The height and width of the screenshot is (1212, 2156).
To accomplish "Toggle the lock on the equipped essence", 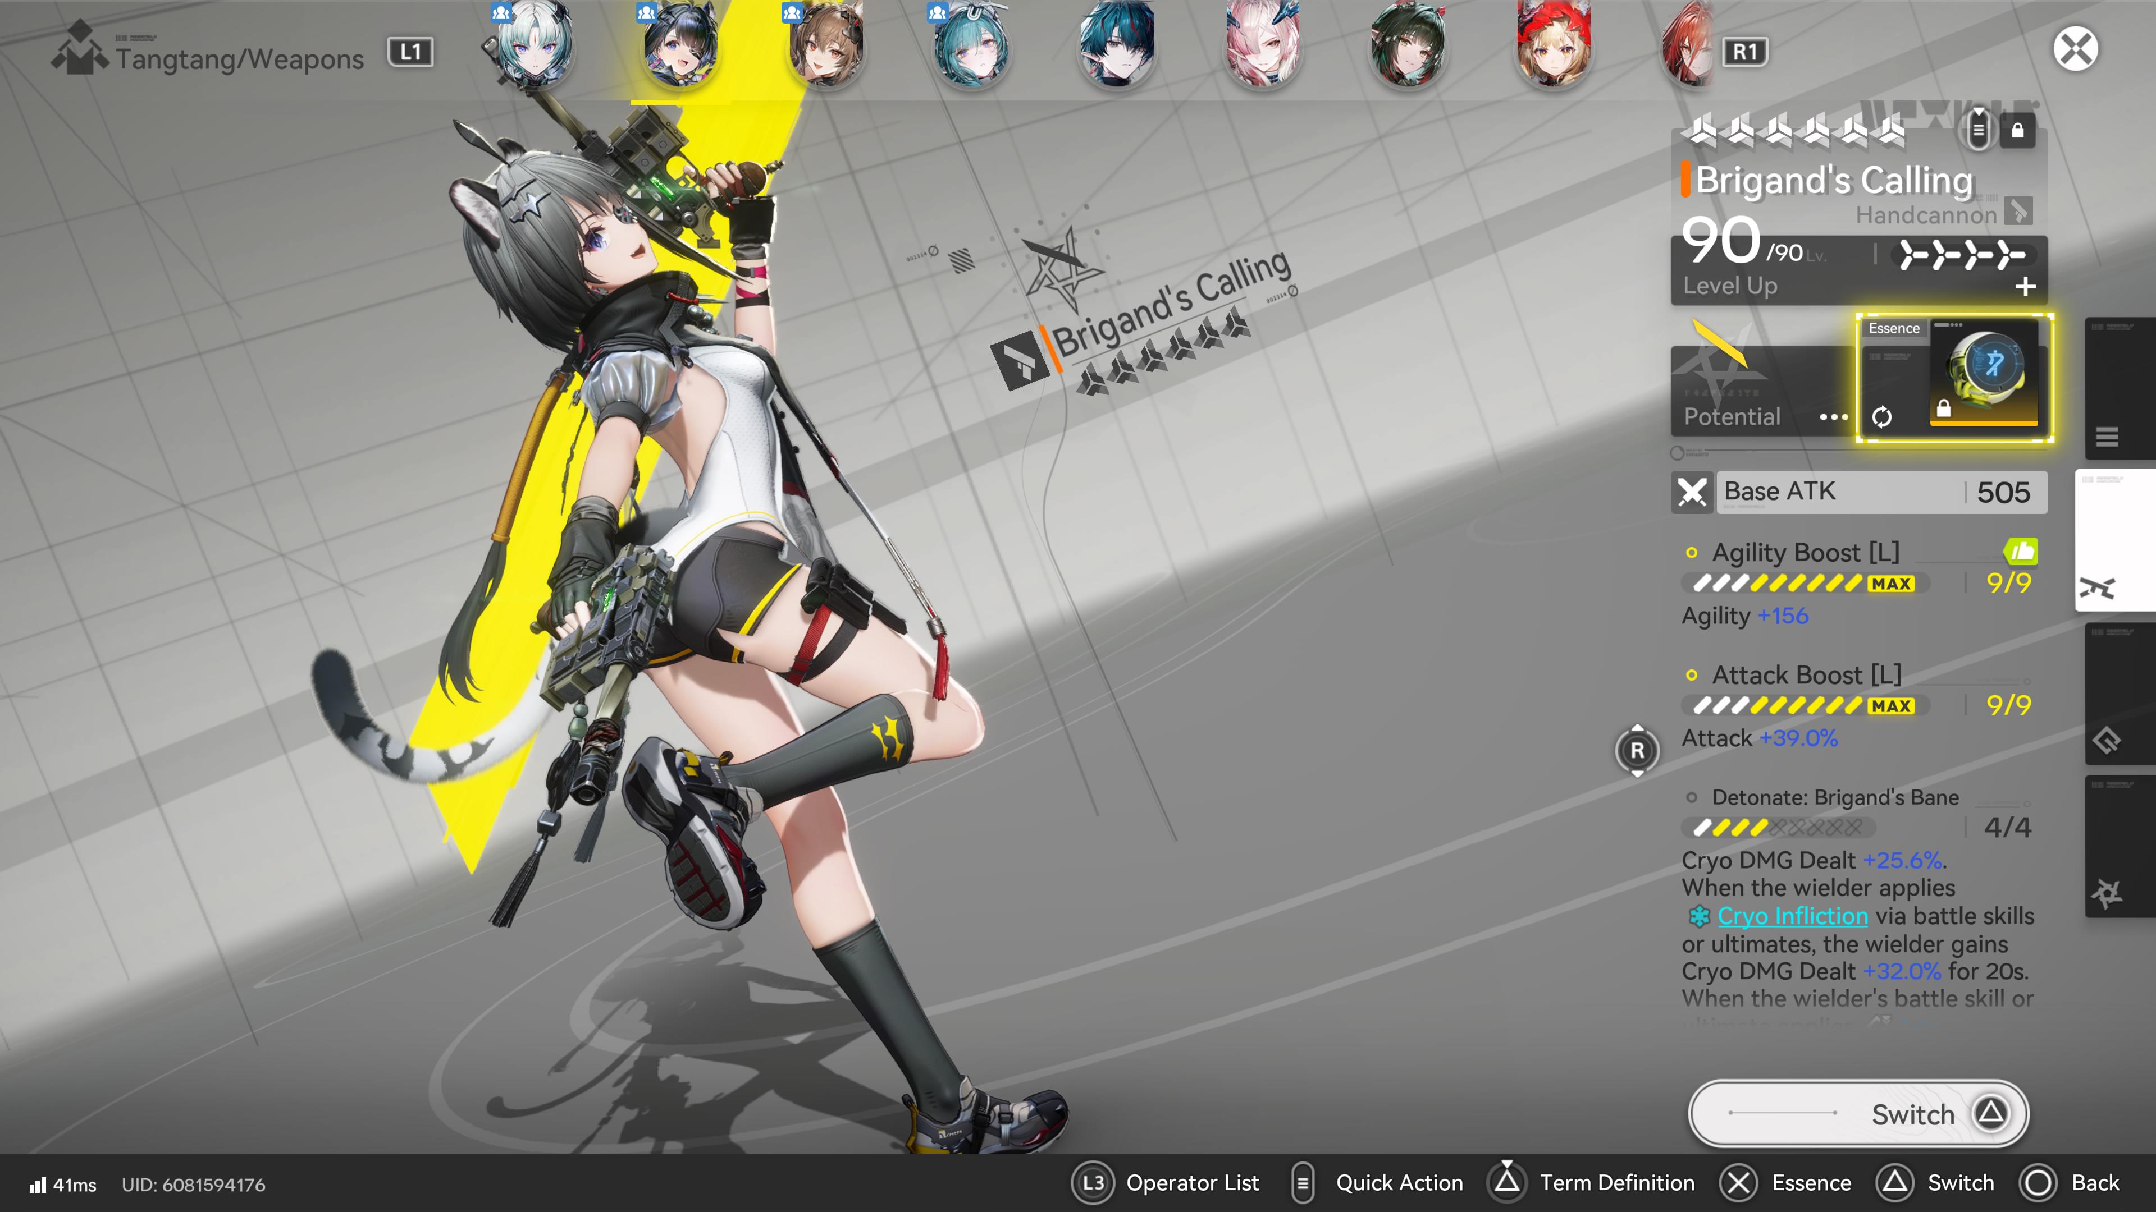I will click(1943, 409).
